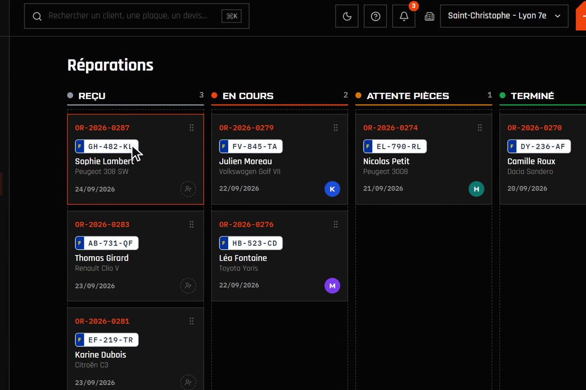Click the date 21/09/2026

(383, 188)
